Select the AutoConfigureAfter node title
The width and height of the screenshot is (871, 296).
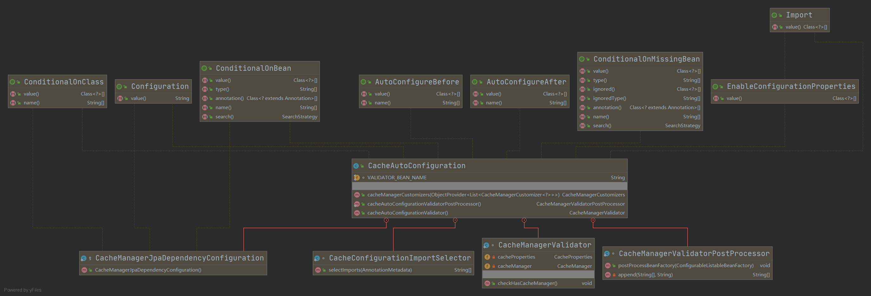(x=526, y=82)
